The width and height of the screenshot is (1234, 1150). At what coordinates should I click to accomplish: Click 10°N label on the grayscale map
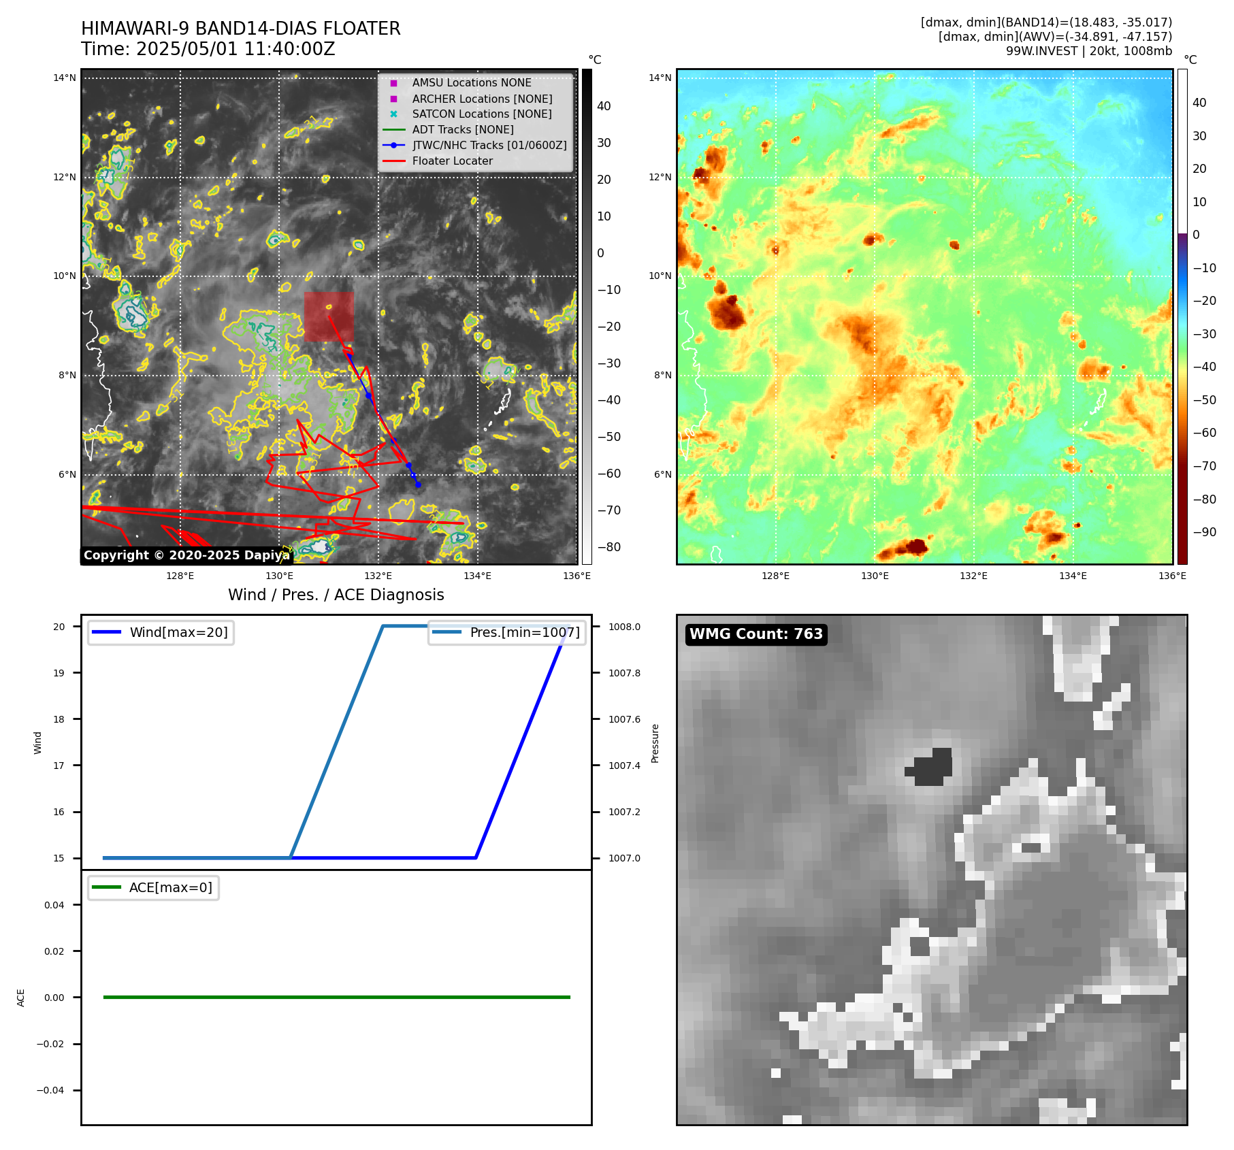coord(65,276)
